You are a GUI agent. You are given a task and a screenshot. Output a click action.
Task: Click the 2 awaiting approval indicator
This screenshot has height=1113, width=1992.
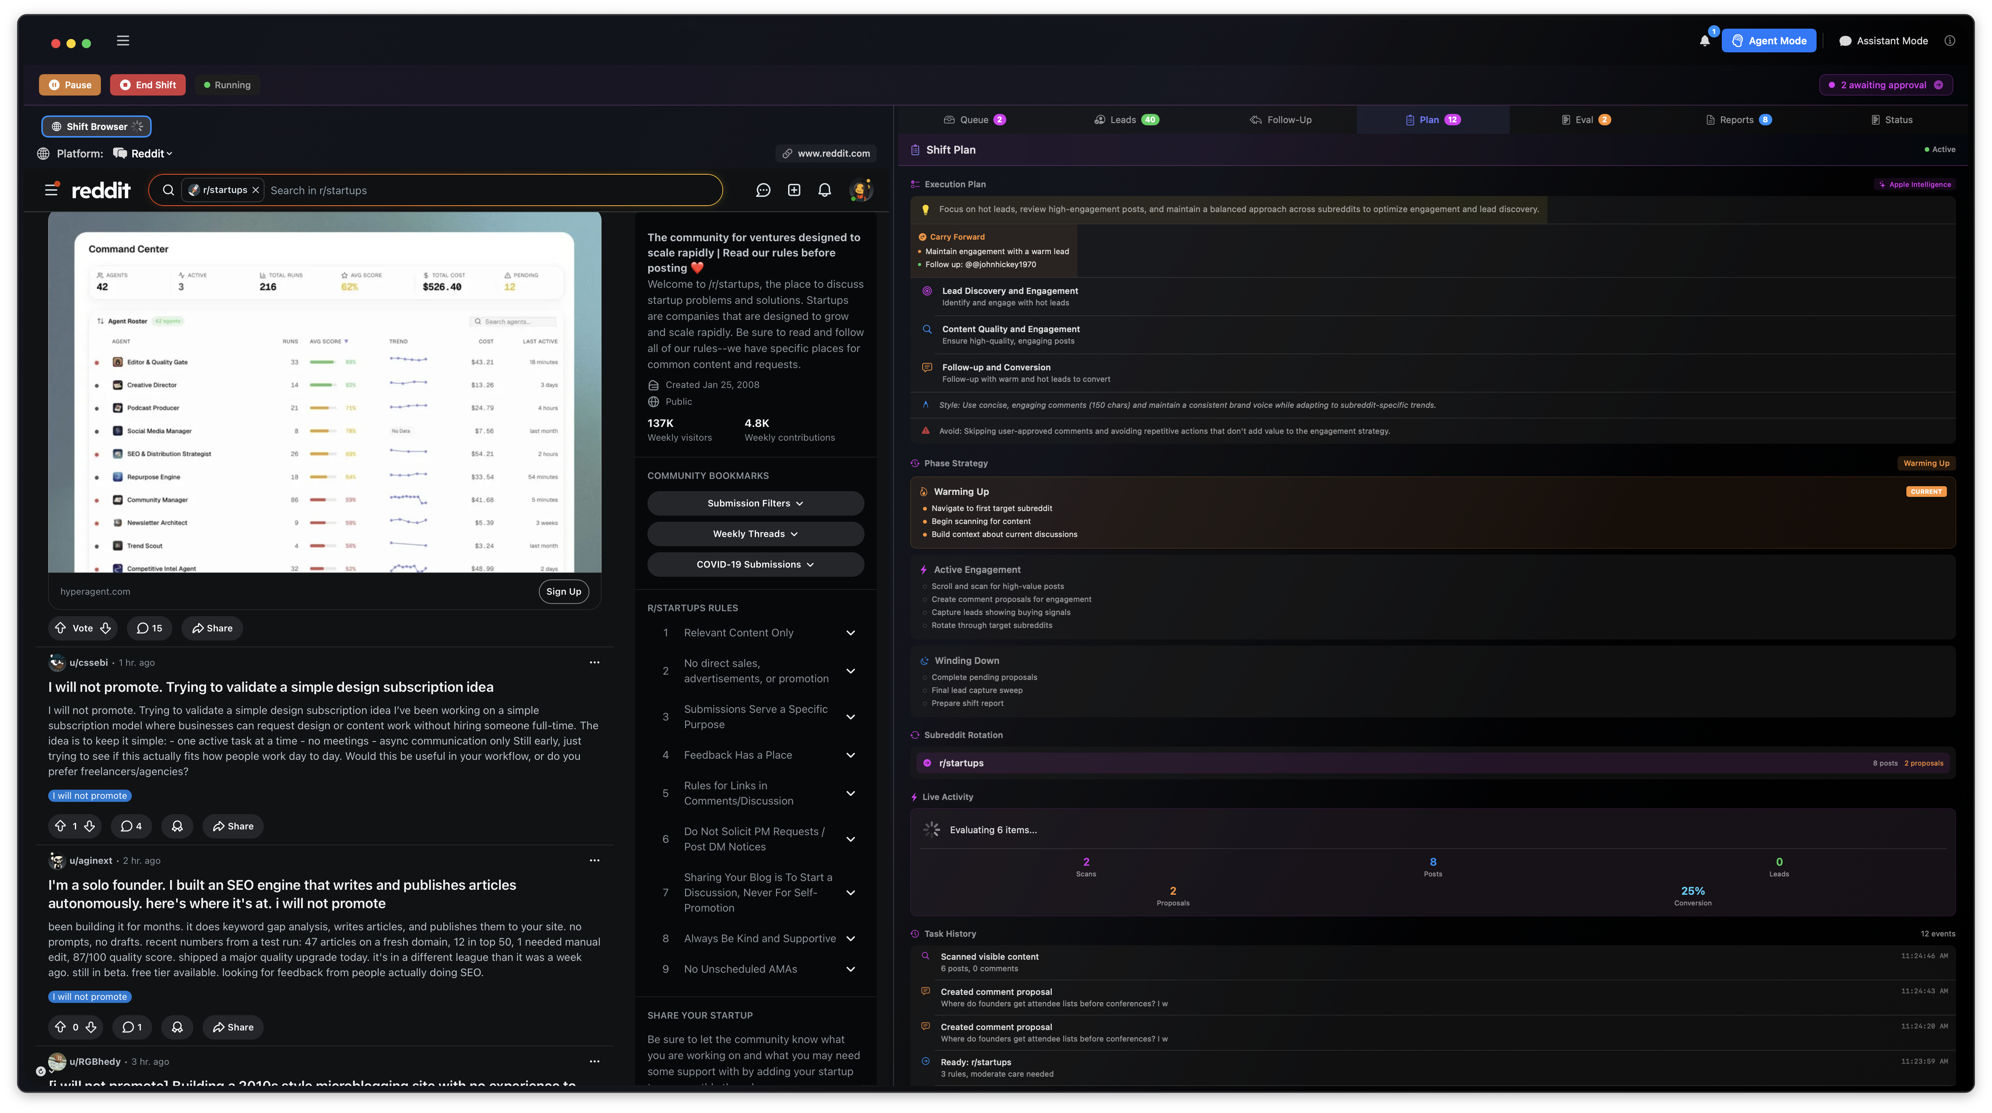1886,85
